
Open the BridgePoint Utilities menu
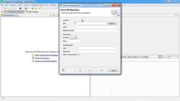click(x=37, y=5)
